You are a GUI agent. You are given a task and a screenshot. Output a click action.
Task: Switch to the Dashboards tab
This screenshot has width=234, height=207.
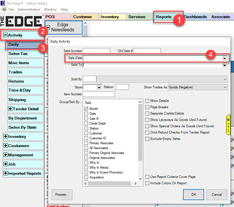click(196, 17)
